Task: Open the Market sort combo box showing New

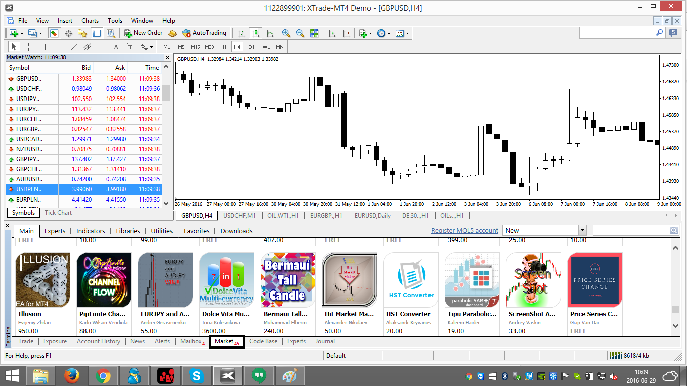Action: [545, 231]
